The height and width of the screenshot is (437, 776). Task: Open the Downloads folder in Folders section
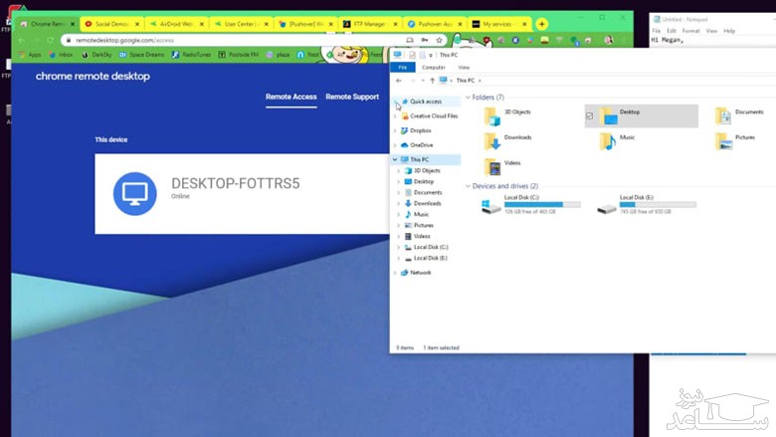[493, 141]
